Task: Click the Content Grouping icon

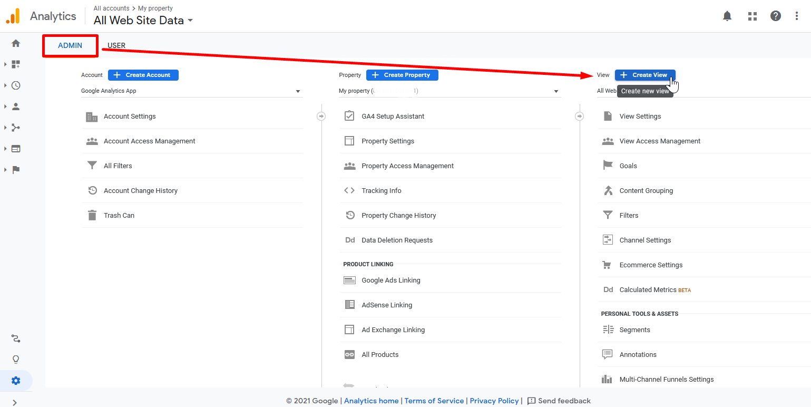Action: pyautogui.click(x=608, y=190)
